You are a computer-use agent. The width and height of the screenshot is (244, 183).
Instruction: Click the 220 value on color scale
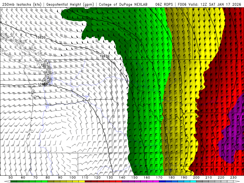(x=221, y=178)
